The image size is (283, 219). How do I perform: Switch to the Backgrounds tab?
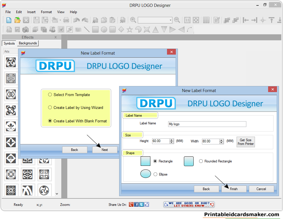tap(28, 43)
